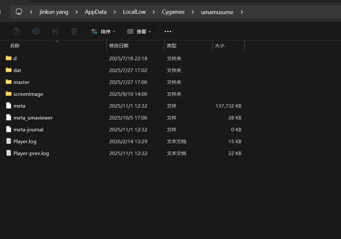Click the 文本文档 type of Player.log
This screenshot has height=239, width=341.
point(176,142)
